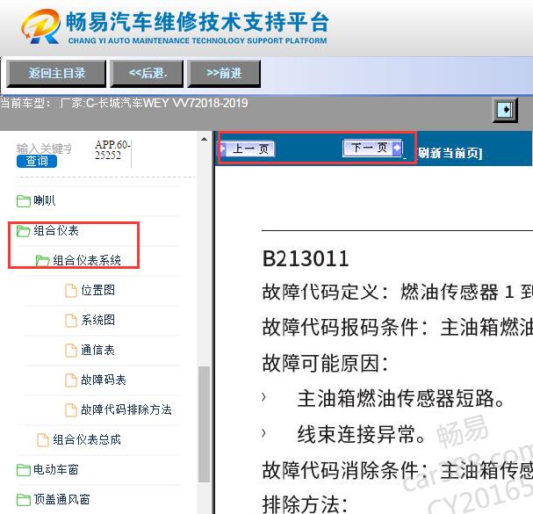Click the APP.60-25252 text

click(112, 149)
